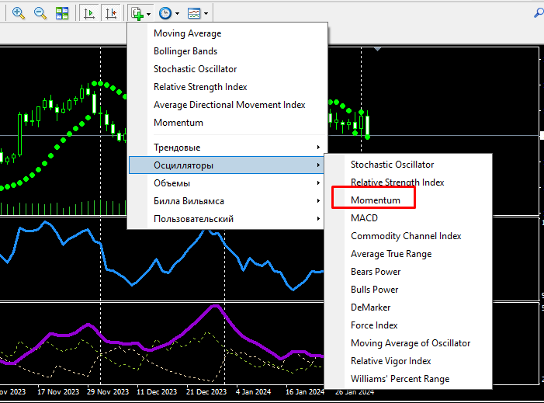This screenshot has height=403, width=544.
Task: Expand the Пользовательский submenu
Action: pyautogui.click(x=227, y=219)
